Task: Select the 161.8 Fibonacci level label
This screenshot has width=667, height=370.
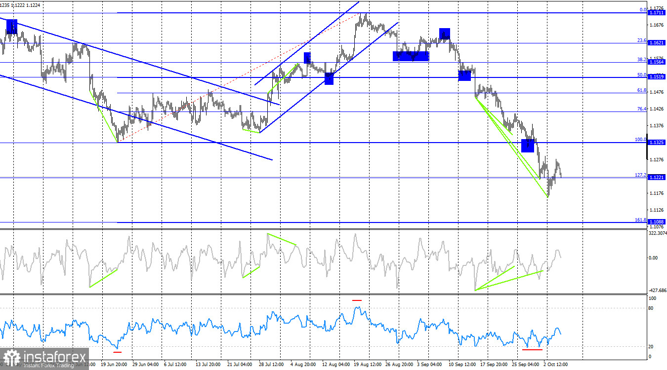Action: click(640, 220)
